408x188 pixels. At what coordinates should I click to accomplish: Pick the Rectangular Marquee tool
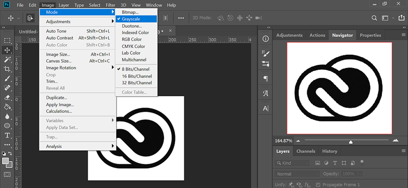click(x=7, y=41)
